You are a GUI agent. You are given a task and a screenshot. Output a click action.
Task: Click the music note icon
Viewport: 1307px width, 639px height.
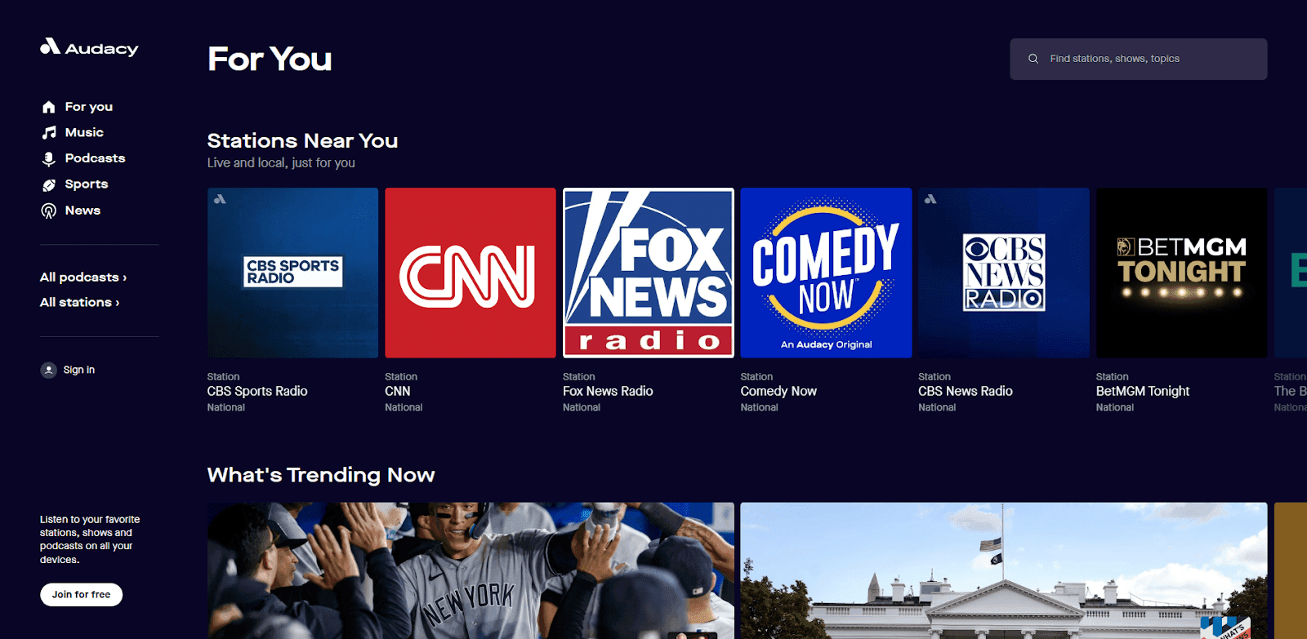click(49, 132)
